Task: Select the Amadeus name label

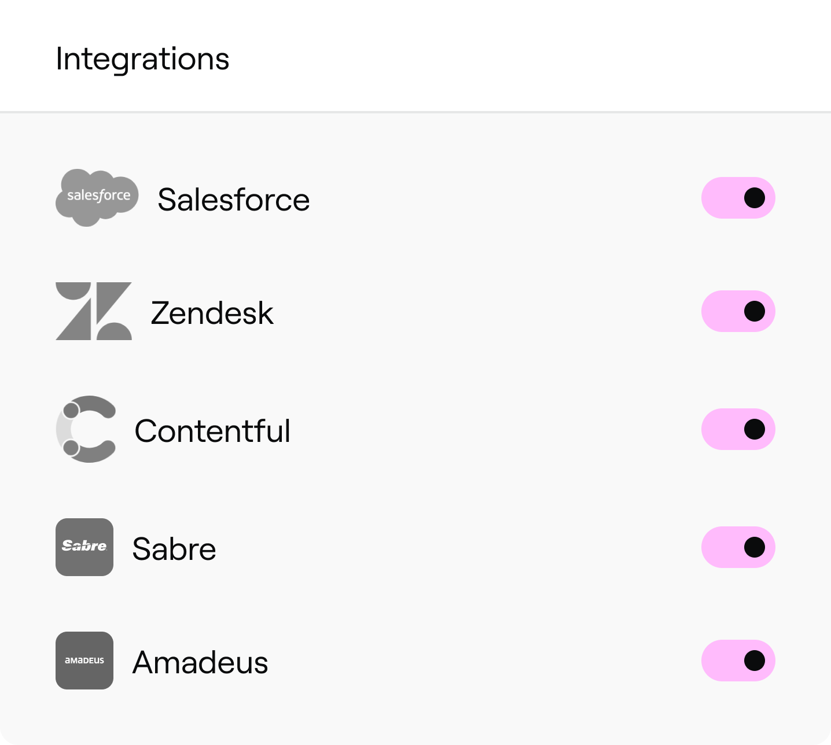Action: point(200,662)
